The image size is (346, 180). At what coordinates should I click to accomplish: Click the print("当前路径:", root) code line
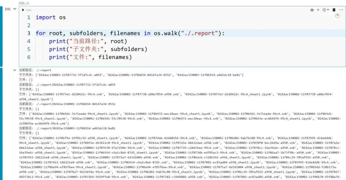[88, 41]
